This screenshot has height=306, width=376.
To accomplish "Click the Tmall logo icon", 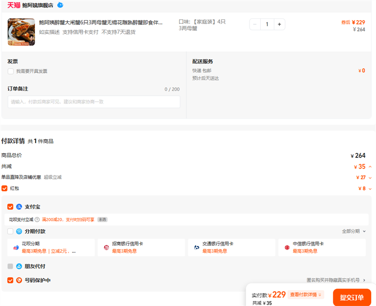I will pos(14,5).
